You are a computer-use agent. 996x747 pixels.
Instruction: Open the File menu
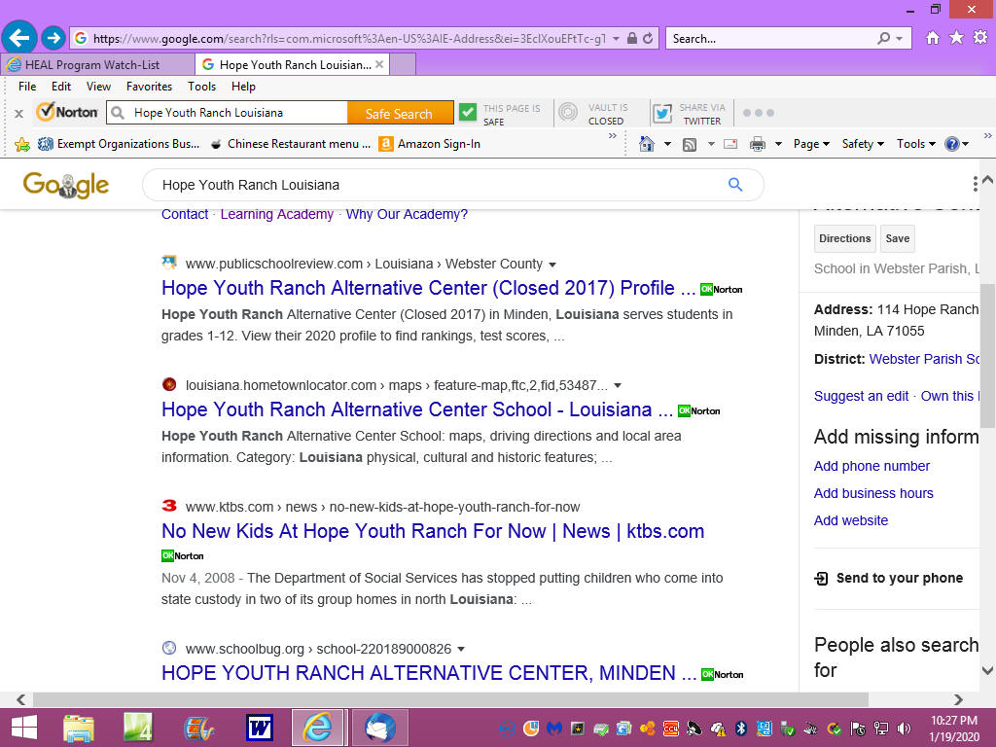(x=27, y=87)
